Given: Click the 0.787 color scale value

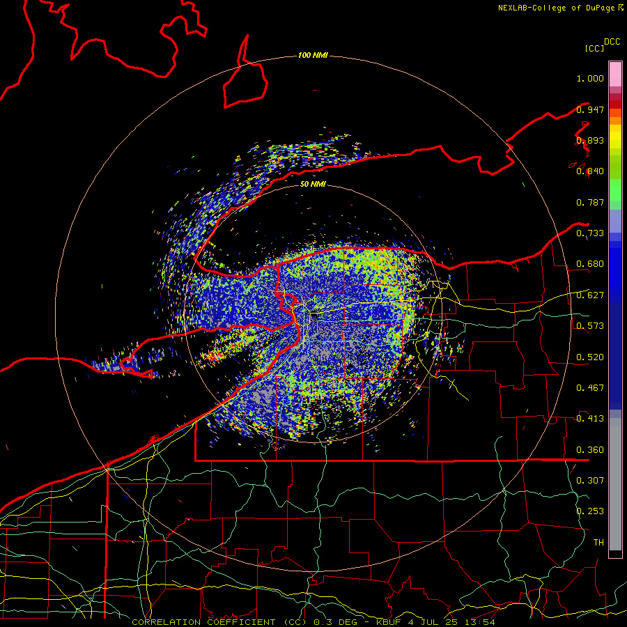Looking at the screenshot, I should (x=590, y=202).
